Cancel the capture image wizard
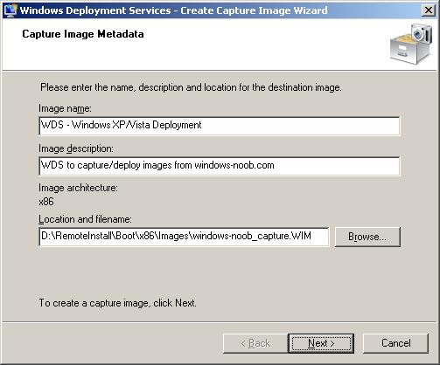This screenshot has height=365, width=440. click(x=395, y=343)
